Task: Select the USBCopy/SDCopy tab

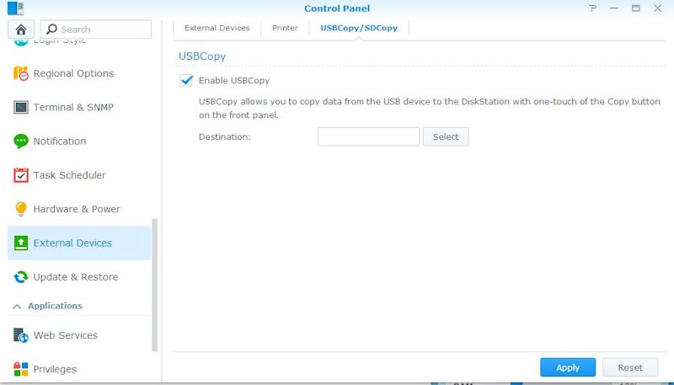Action: (x=359, y=28)
